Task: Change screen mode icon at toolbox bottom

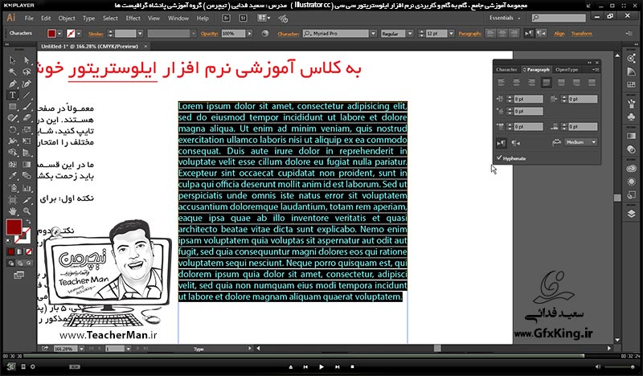Action: coord(18,275)
